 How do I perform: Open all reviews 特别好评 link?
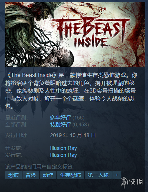click(61, 125)
